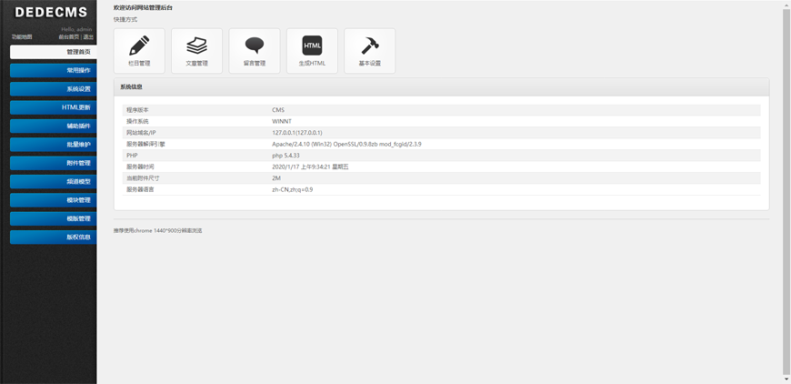Click the 网站域名/IP row label
The image size is (791, 384).
coord(141,133)
